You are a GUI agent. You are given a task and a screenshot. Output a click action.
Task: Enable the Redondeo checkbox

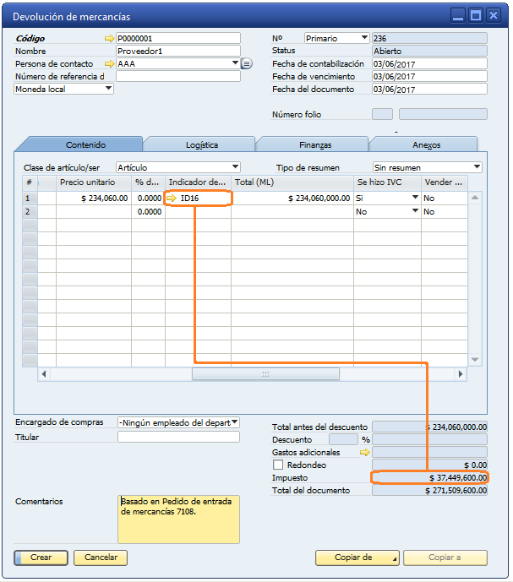coord(278,465)
